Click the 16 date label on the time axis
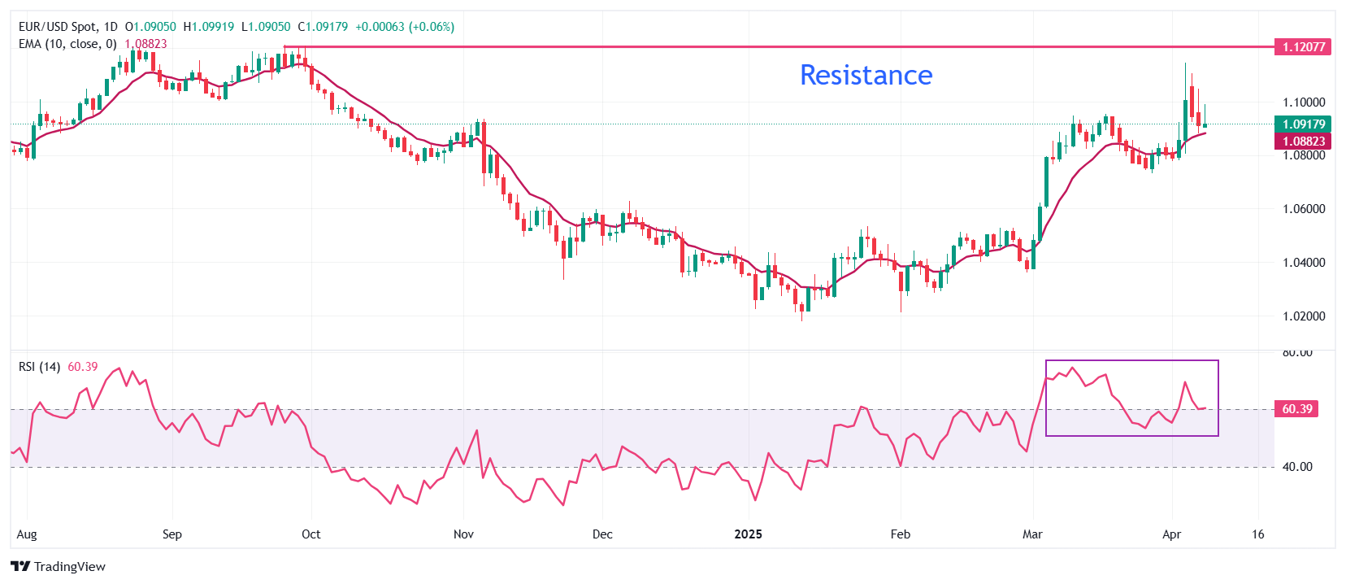1346x584 pixels. [1258, 534]
